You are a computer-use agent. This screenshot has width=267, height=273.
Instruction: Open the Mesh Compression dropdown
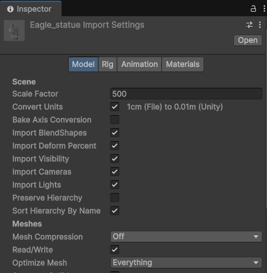point(186,237)
